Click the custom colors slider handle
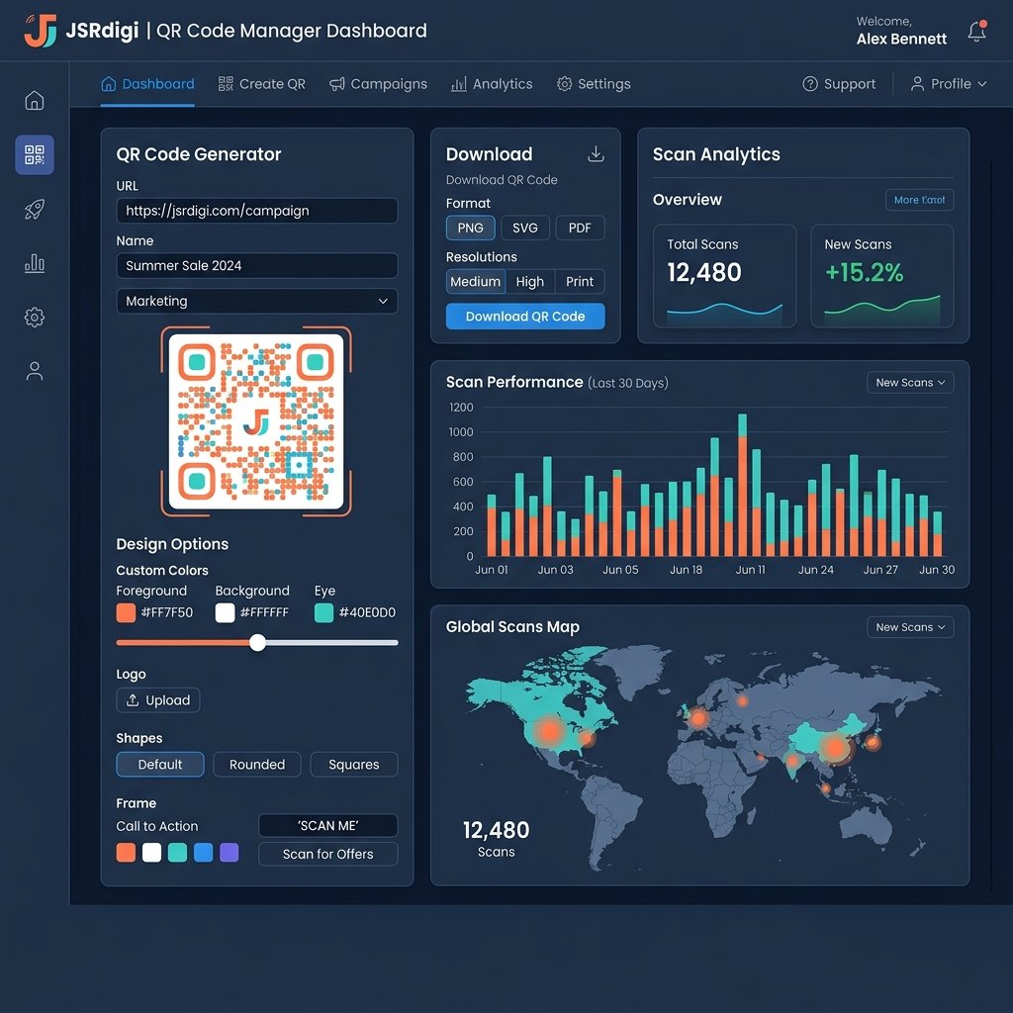Image resolution: width=1013 pixels, height=1013 pixels. [x=257, y=643]
